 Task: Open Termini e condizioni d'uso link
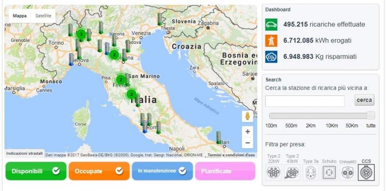tap(231, 155)
